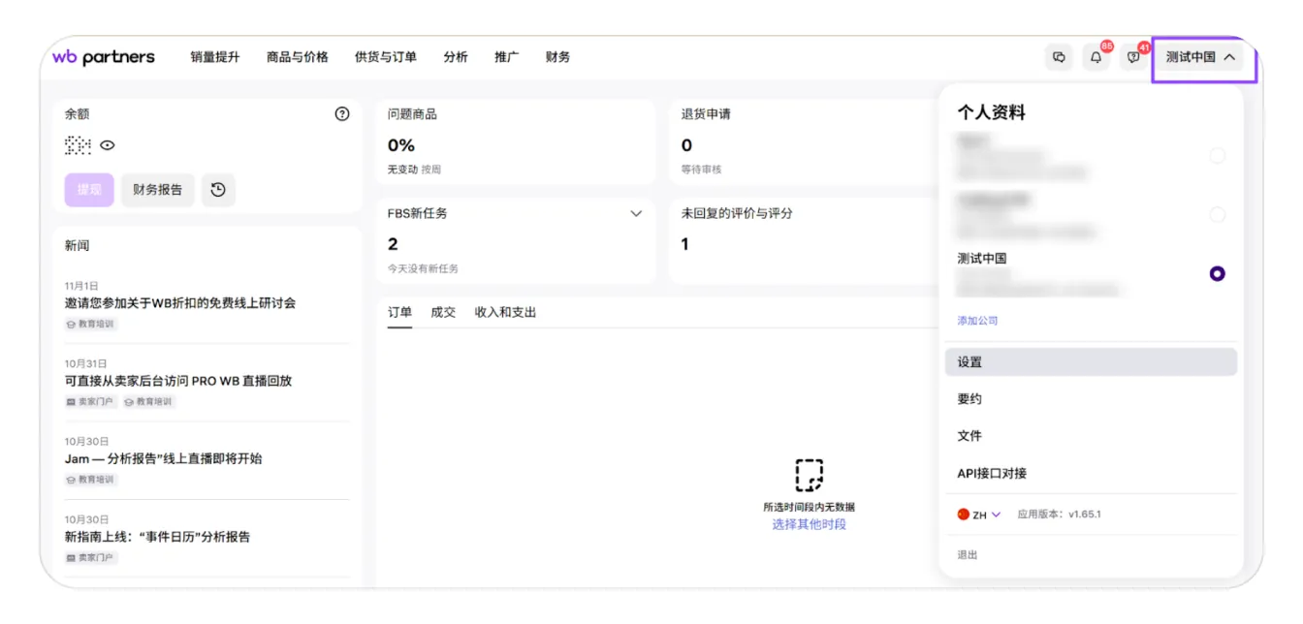Open the ZH language dropdown

click(986, 515)
